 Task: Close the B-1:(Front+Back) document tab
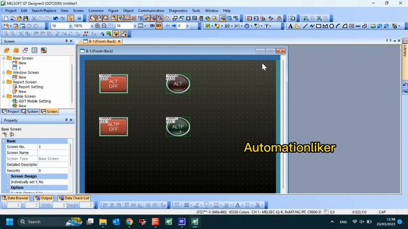point(119,41)
